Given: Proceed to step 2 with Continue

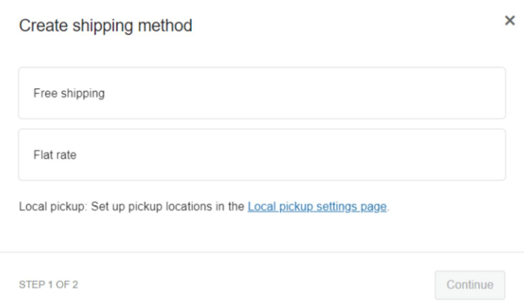Looking at the screenshot, I should pos(470,285).
